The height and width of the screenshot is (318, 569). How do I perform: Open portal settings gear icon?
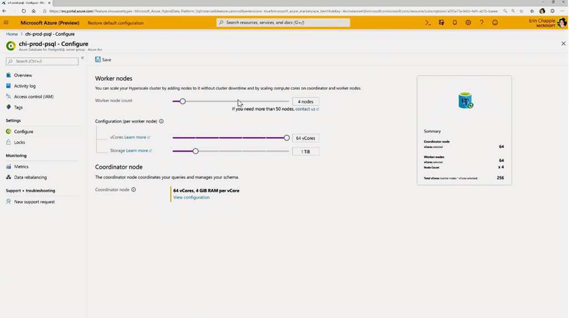click(468, 23)
